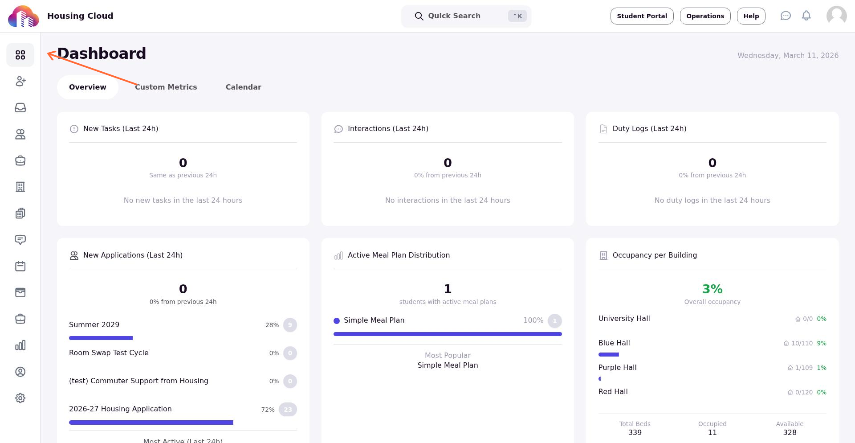This screenshot has height=443, width=855.
Task: Click the Occupancy per Building heading
Action: point(655,255)
